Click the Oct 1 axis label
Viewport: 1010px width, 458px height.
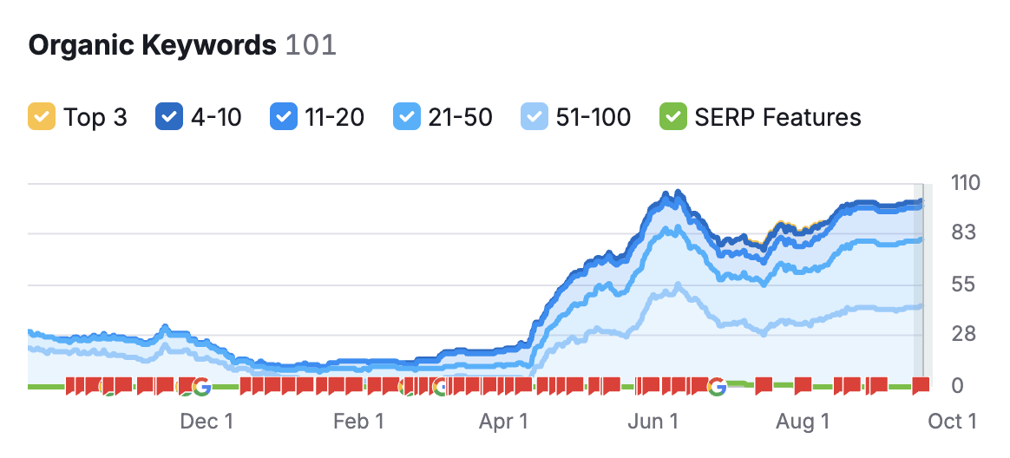click(952, 422)
